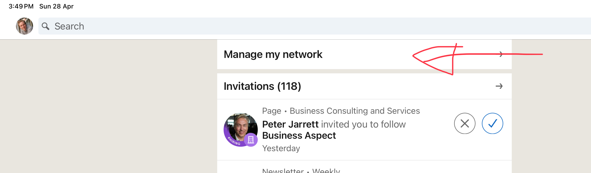The image size is (591, 173).
Task: Accept the Business Aspect invitation checkmark
Action: (x=492, y=123)
